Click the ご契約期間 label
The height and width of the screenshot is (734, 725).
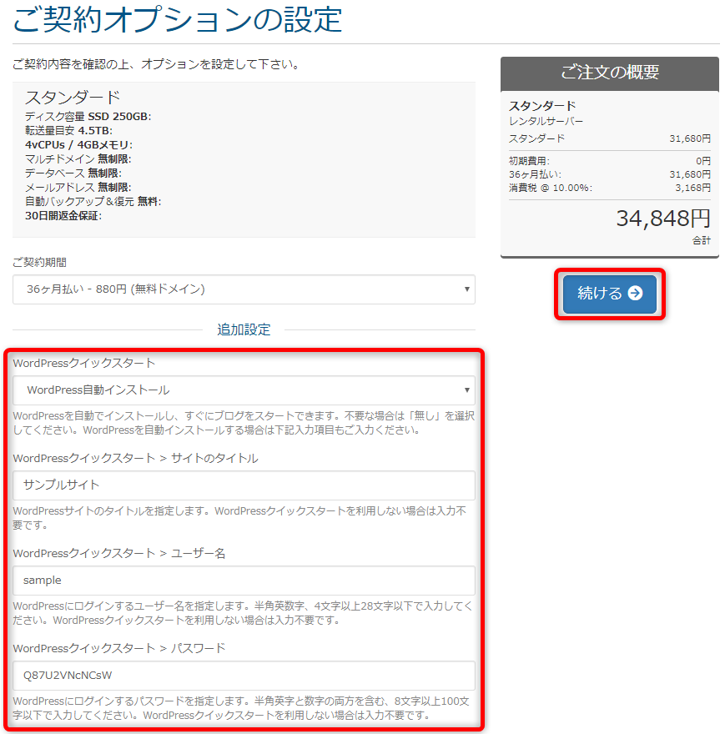point(39,263)
